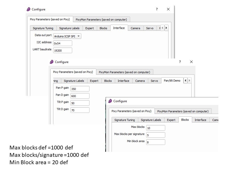Click the Pan P gain field
The width and height of the screenshot is (244, 183).
click(80, 89)
